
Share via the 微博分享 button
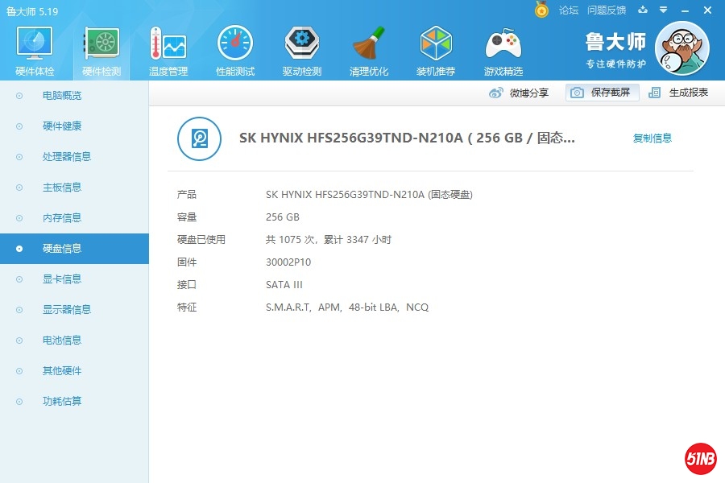[520, 93]
